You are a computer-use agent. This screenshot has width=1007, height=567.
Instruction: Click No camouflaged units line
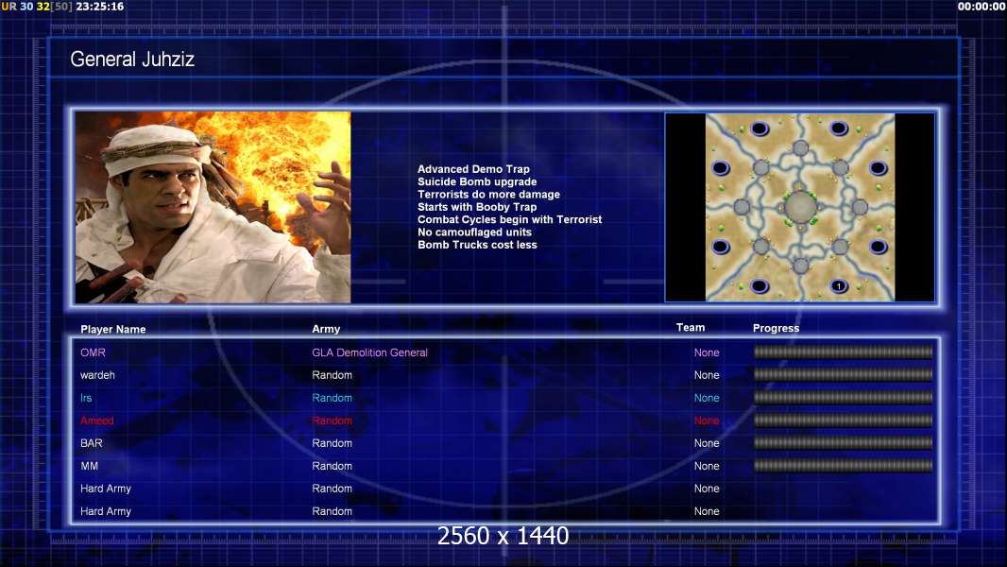click(x=474, y=232)
